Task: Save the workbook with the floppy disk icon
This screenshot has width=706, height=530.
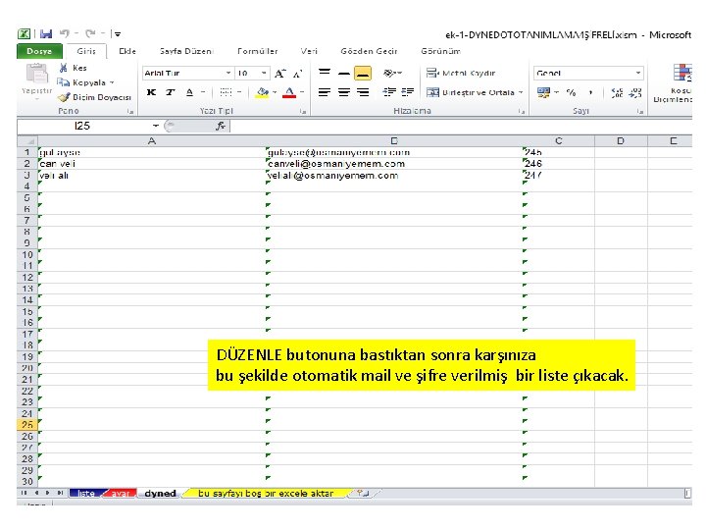Action: click(x=46, y=33)
